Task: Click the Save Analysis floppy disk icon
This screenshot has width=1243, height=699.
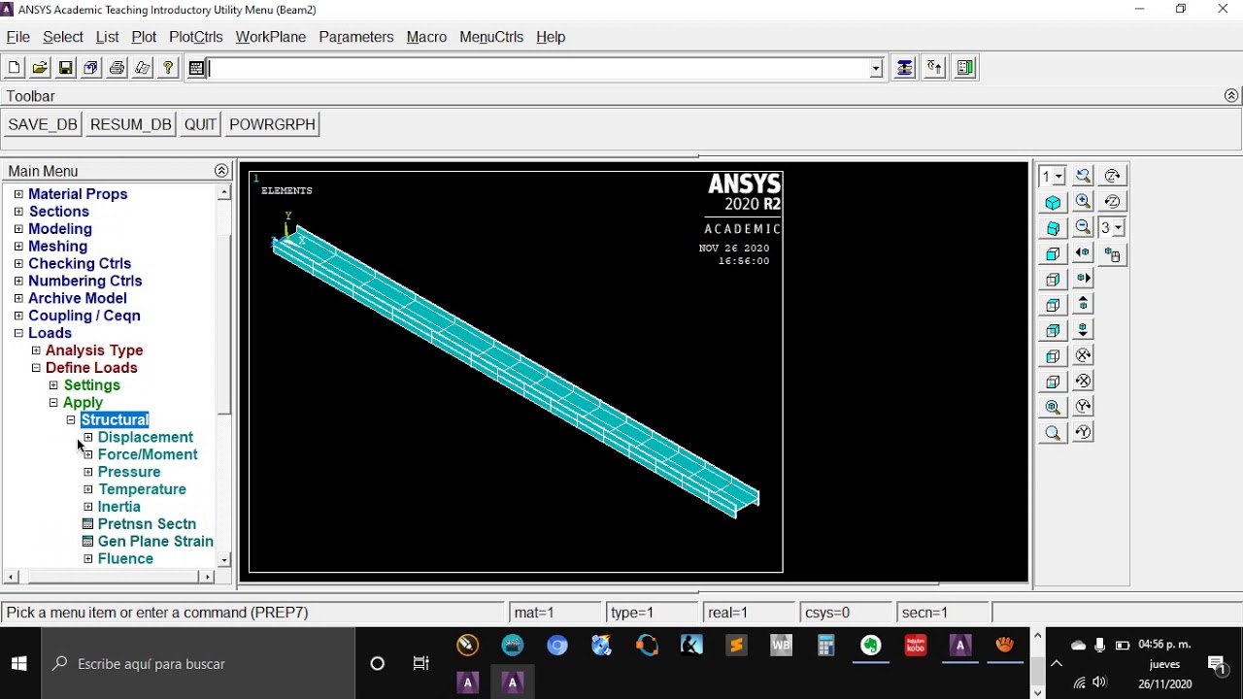Action: coord(66,68)
